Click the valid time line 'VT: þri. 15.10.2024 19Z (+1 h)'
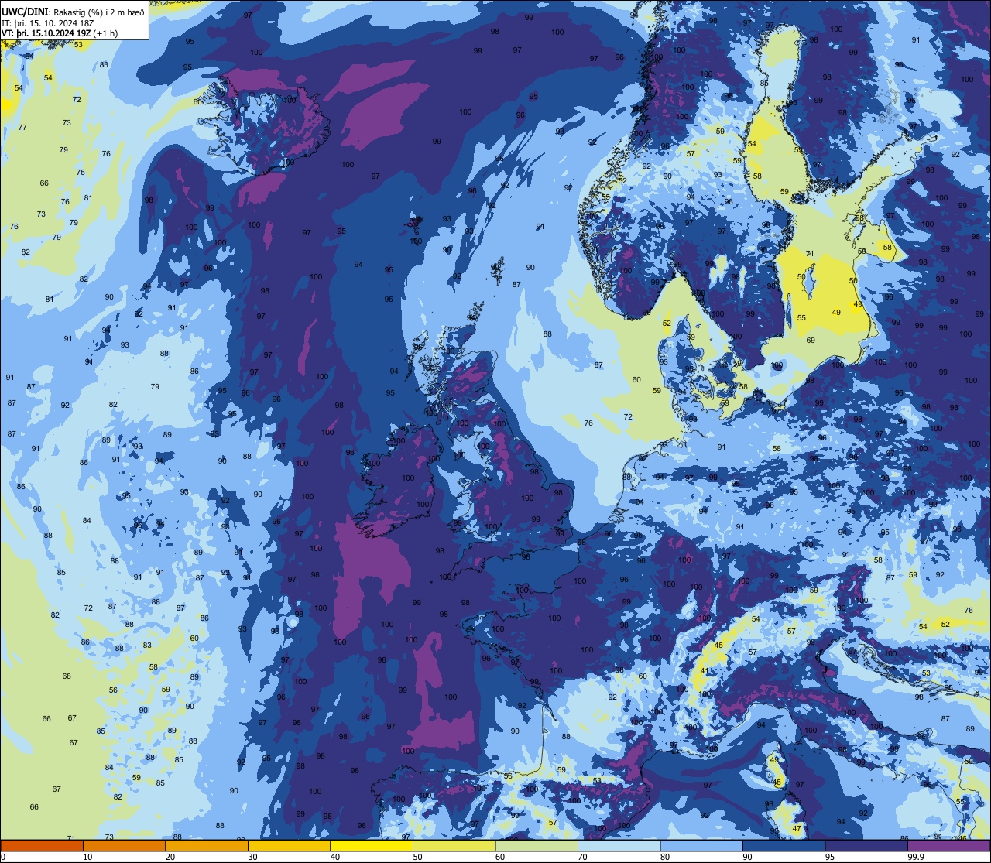The width and height of the screenshot is (991, 863). click(x=60, y=33)
